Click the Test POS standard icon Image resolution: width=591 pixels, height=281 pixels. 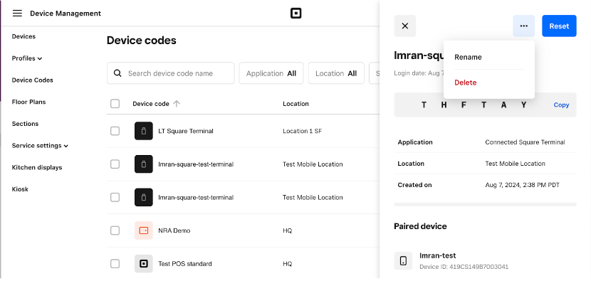[144, 264]
